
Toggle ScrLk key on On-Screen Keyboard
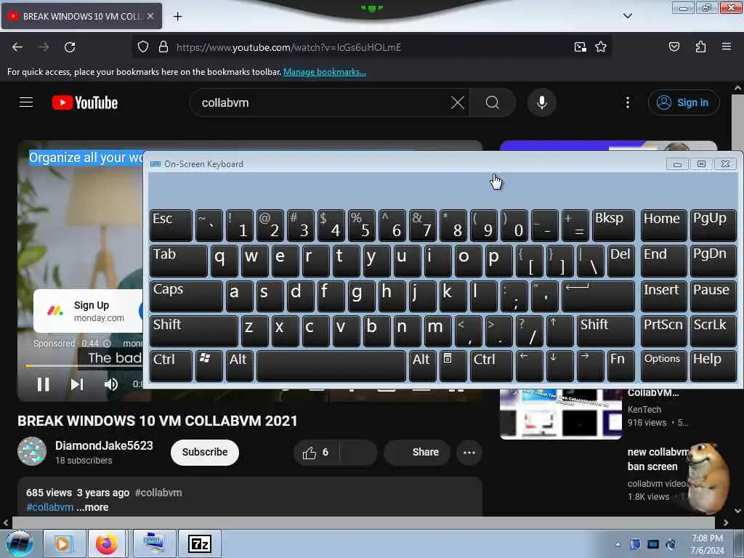(713, 331)
